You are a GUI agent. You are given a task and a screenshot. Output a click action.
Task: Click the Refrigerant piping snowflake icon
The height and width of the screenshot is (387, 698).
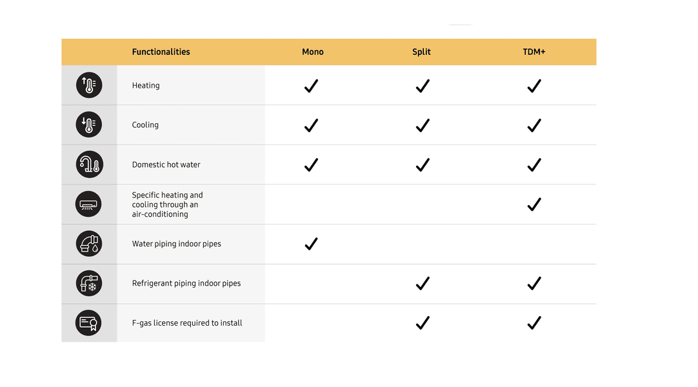tap(89, 283)
